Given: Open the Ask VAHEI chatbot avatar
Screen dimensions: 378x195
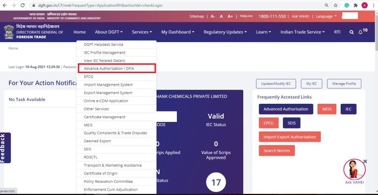Looking at the screenshot, I should coord(354,170).
